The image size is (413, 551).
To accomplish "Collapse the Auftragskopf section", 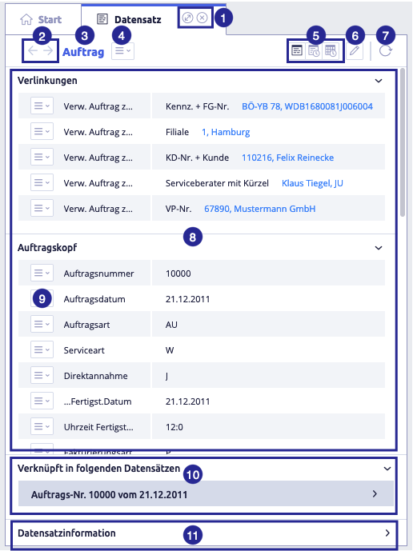I will click(379, 248).
